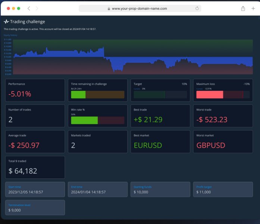
Task: Click the Termination level field
Action: [x=35, y=208]
